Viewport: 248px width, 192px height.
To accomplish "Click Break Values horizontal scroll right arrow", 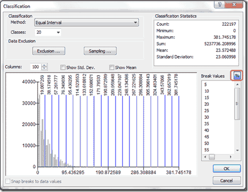I will (231, 157).
